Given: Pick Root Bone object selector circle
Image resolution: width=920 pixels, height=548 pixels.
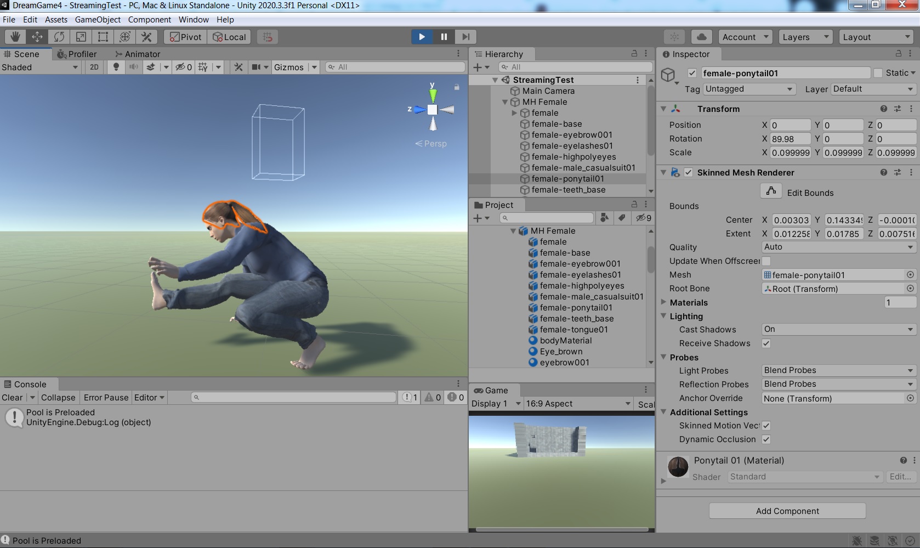Looking at the screenshot, I should coord(910,289).
